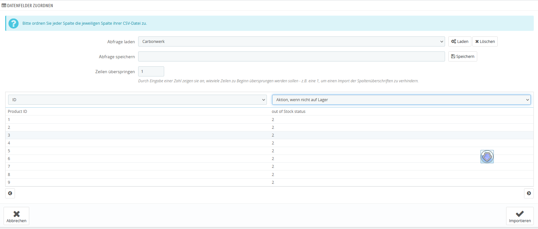The image size is (538, 229).
Task: Click Product ID cell with value 1
Action: (x=138, y=120)
